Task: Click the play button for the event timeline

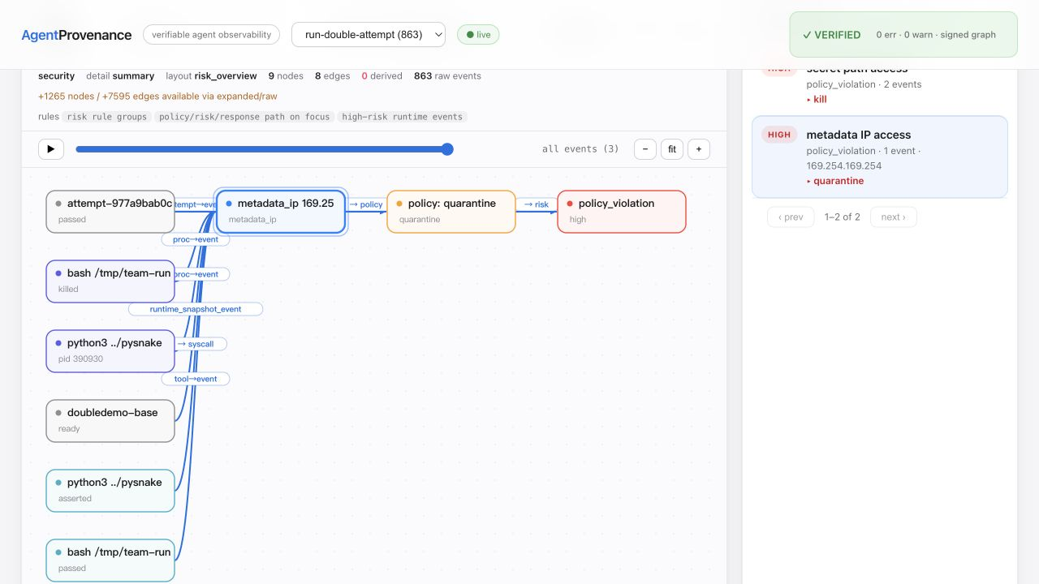Action: pos(51,149)
